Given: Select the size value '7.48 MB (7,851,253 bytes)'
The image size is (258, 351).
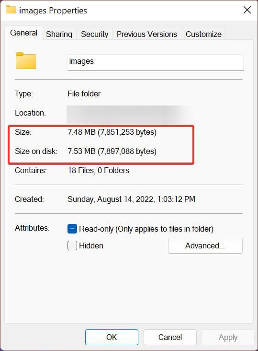Looking at the screenshot, I should click(x=112, y=132).
